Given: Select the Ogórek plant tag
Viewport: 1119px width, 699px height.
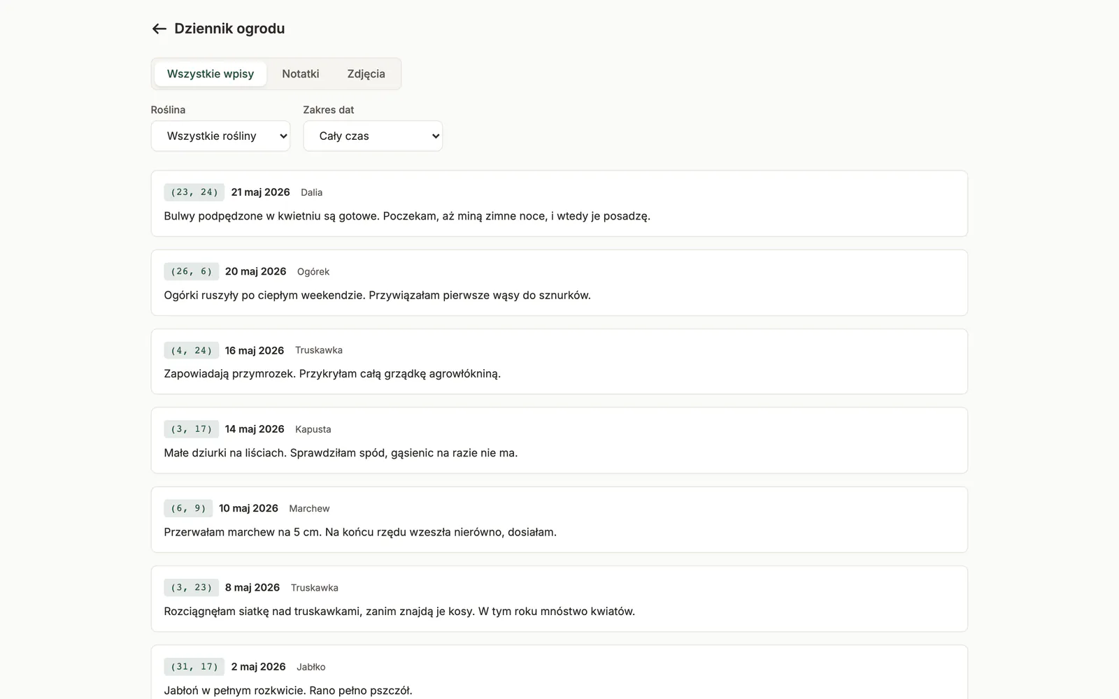Looking at the screenshot, I should (x=313, y=272).
